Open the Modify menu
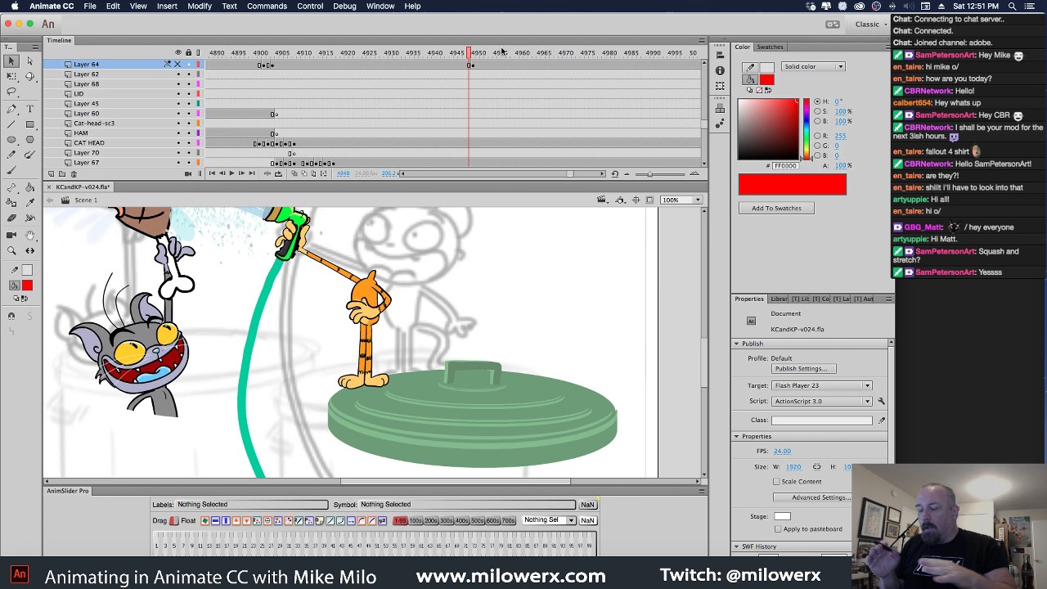 coord(200,6)
